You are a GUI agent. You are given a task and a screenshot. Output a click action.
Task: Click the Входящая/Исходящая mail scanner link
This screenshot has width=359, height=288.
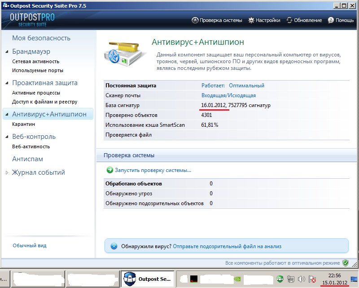pyautogui.click(x=228, y=95)
